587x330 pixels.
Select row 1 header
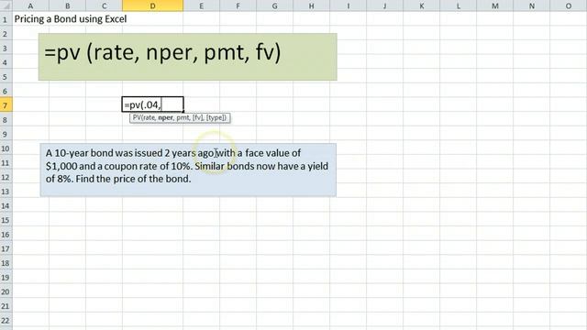[6, 19]
